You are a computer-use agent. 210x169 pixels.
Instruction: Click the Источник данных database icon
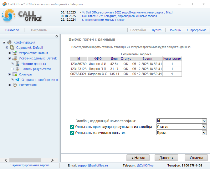[15, 58]
